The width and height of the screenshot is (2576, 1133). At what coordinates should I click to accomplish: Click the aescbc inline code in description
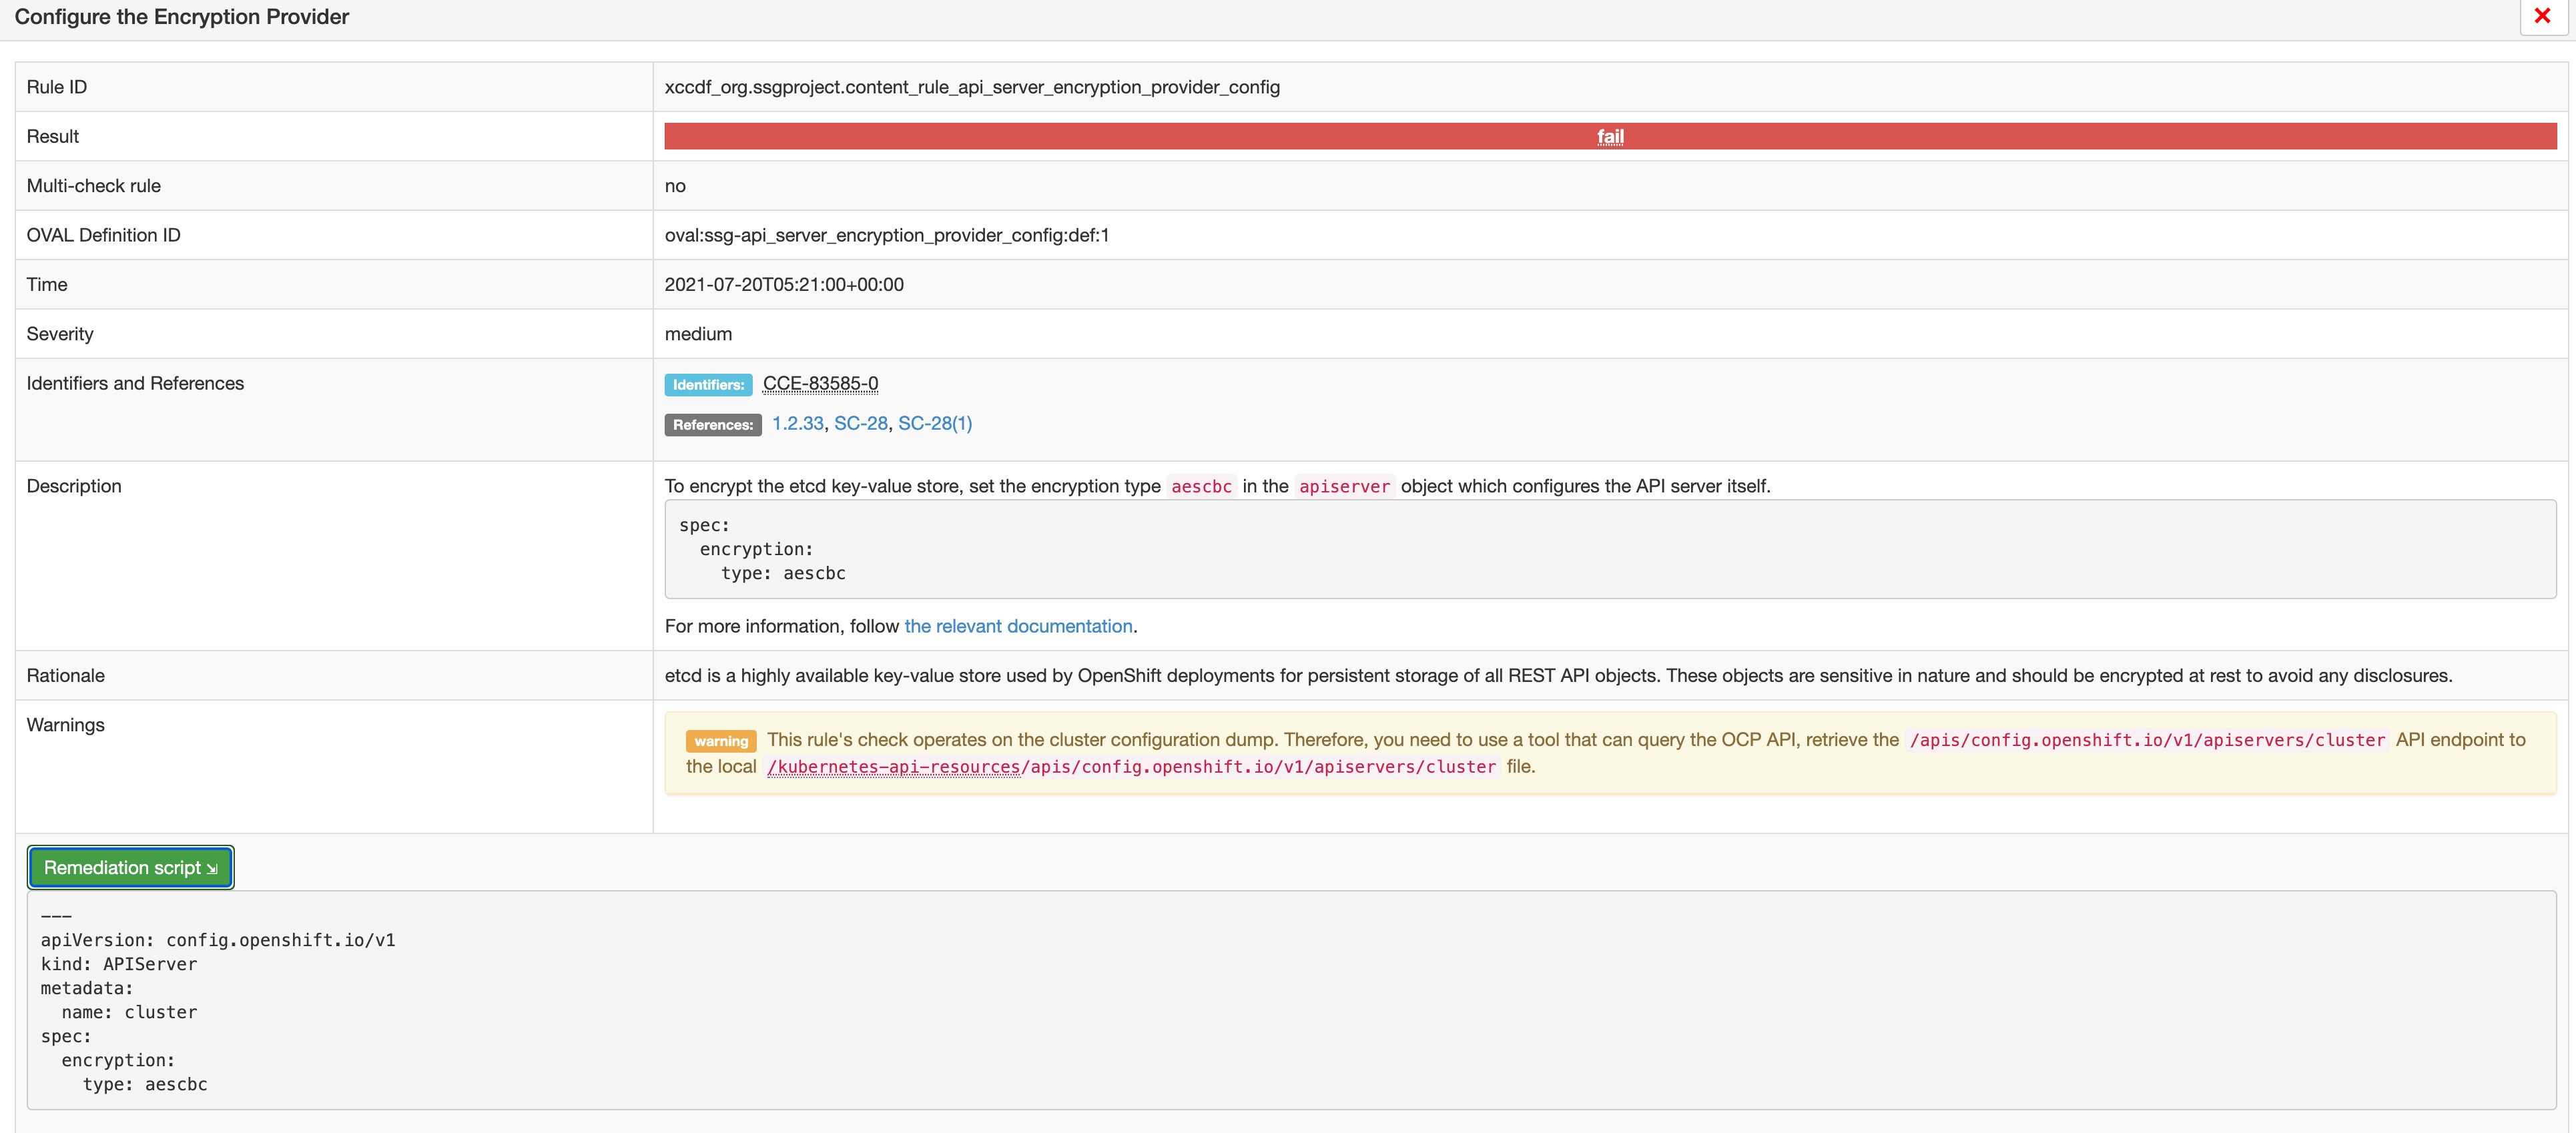tap(1201, 486)
